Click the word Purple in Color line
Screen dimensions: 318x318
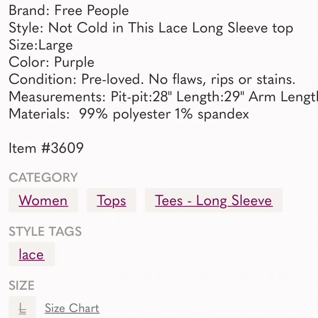pos(74,62)
